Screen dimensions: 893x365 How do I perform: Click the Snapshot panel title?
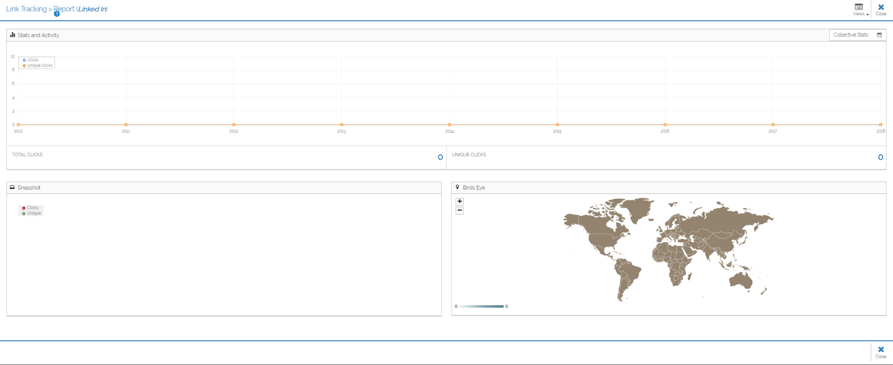29,188
